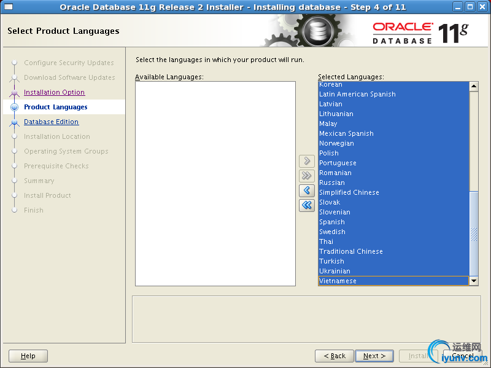
Task: Select the Product Languages step
Action: pyautogui.click(x=56, y=107)
